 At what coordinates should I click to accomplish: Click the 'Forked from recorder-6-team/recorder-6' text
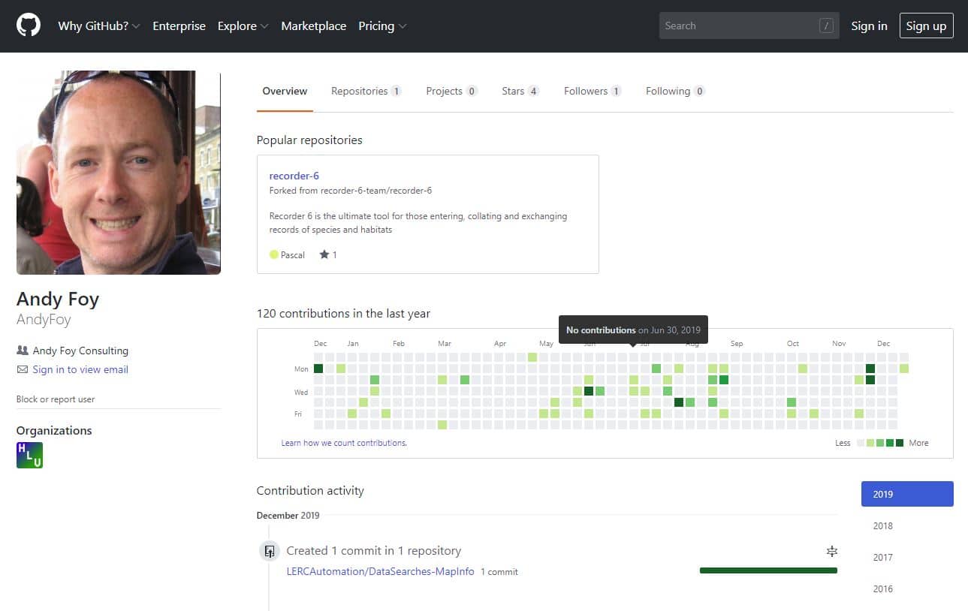point(351,191)
